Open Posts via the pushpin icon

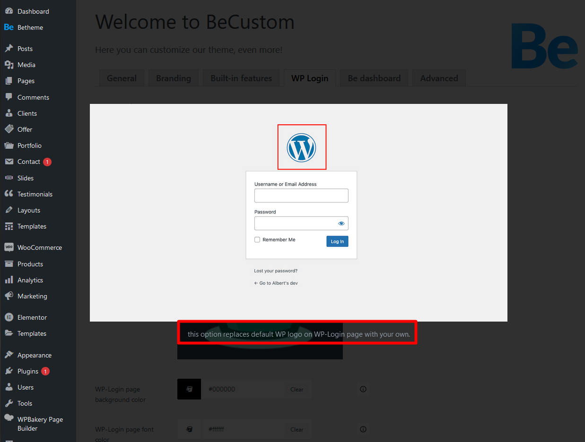click(9, 49)
